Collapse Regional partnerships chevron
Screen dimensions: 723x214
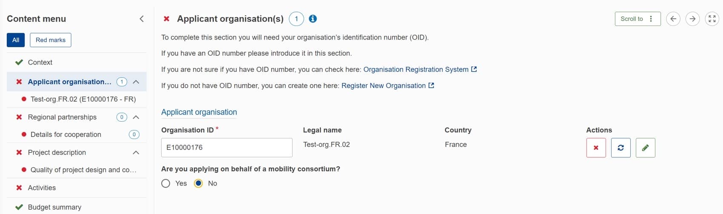[x=136, y=117]
